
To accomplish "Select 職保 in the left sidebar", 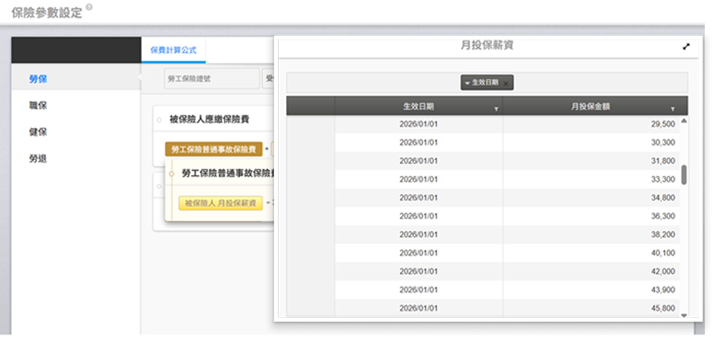I will tap(38, 105).
